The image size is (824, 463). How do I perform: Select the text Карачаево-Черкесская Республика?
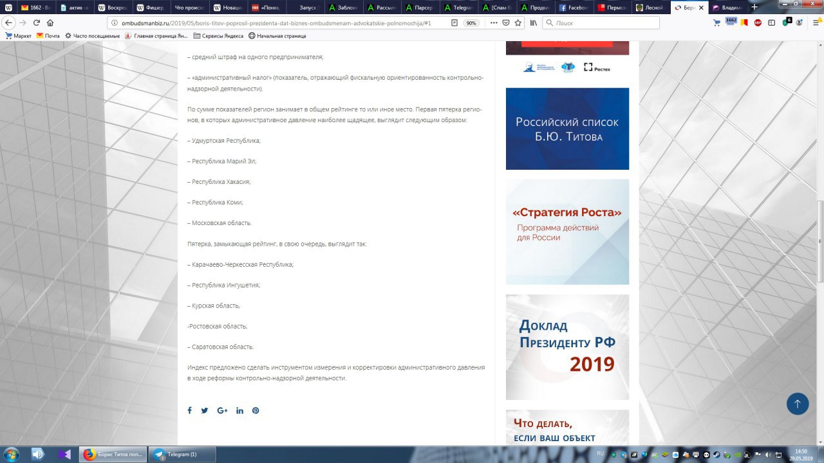coord(242,264)
